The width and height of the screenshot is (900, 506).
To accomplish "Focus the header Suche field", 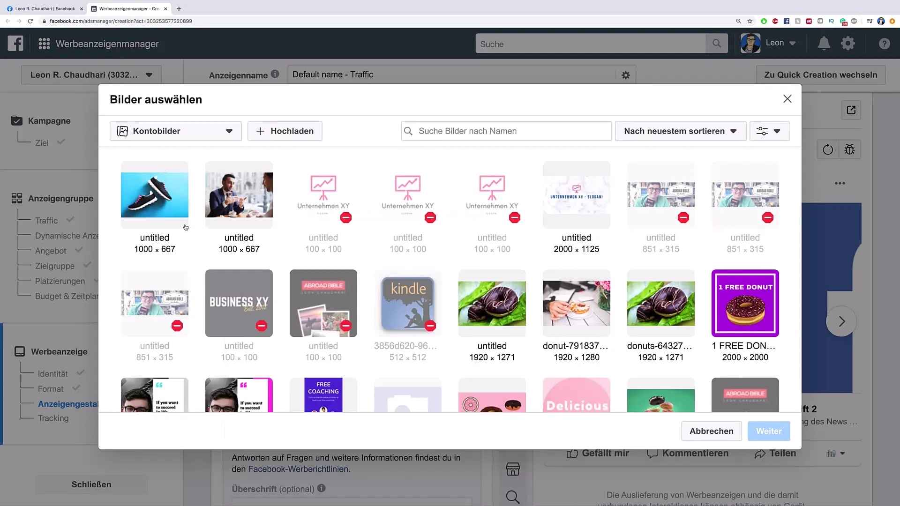I will pos(591,44).
